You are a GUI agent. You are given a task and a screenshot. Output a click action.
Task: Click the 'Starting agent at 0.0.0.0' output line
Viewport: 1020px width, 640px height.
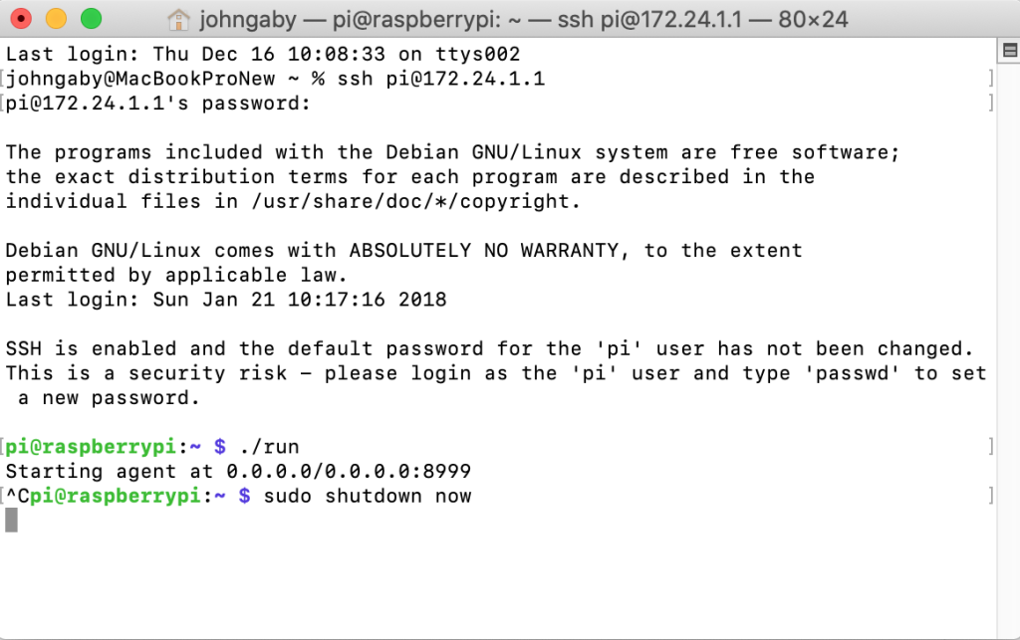point(238,471)
